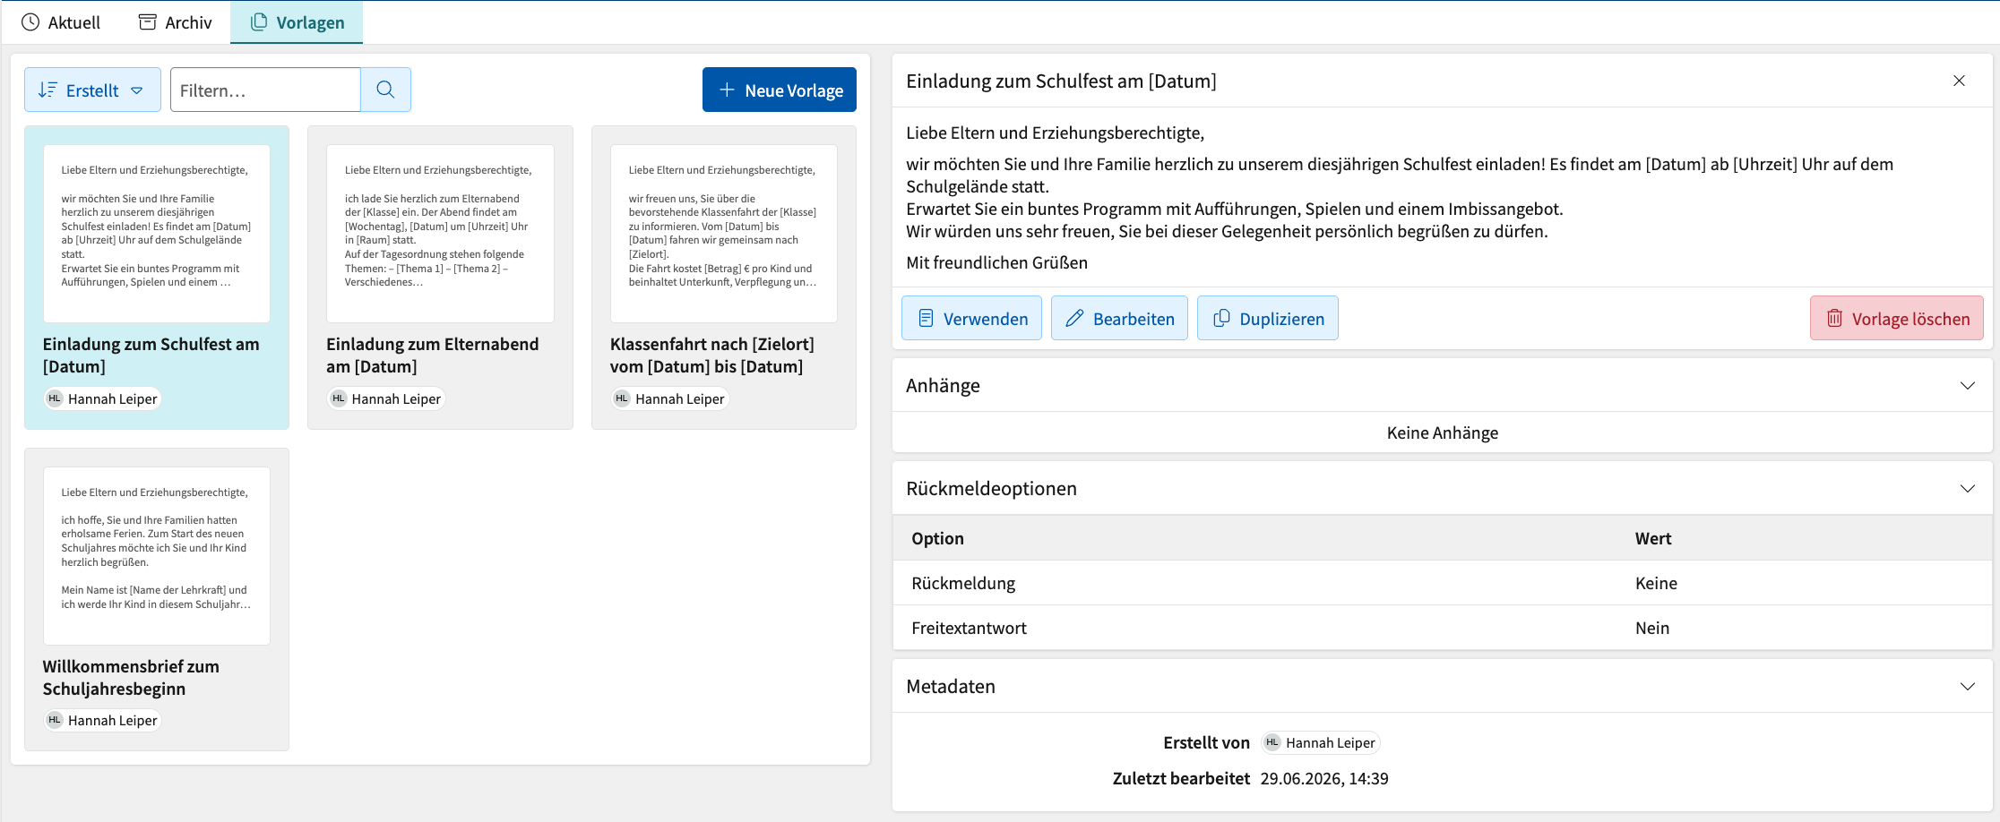
Task: Collapse the Metadaten section chevron
Action: click(1967, 687)
